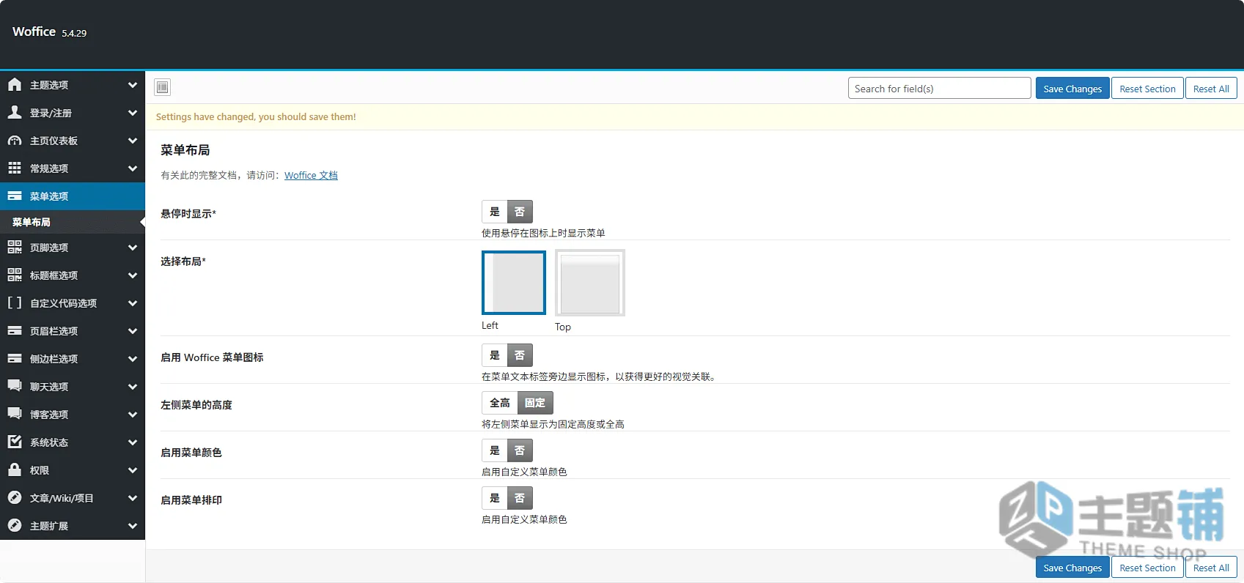This screenshot has height=583, width=1244.
Task: Focus the Search for field(s) box
Action: click(940, 89)
